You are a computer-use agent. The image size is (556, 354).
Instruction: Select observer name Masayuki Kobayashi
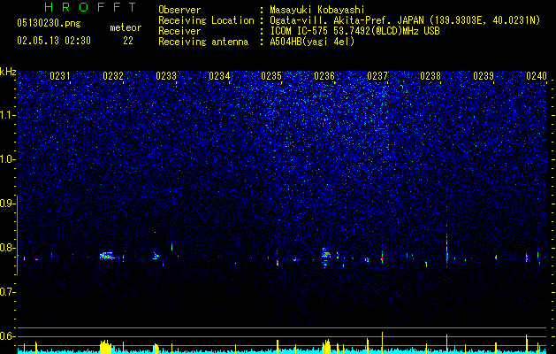[316, 11]
